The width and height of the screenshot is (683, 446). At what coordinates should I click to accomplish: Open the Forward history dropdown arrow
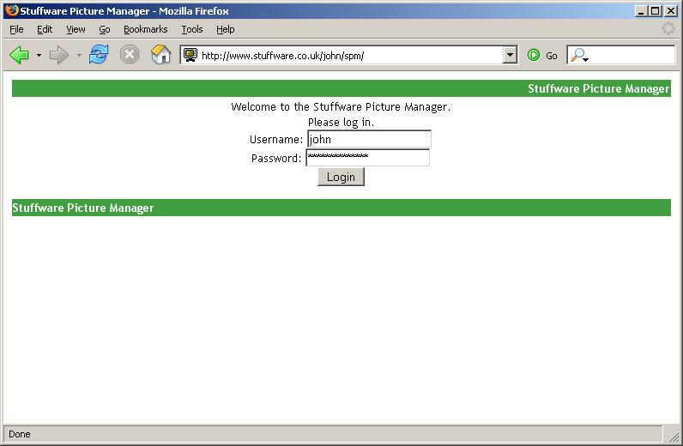click(x=79, y=55)
